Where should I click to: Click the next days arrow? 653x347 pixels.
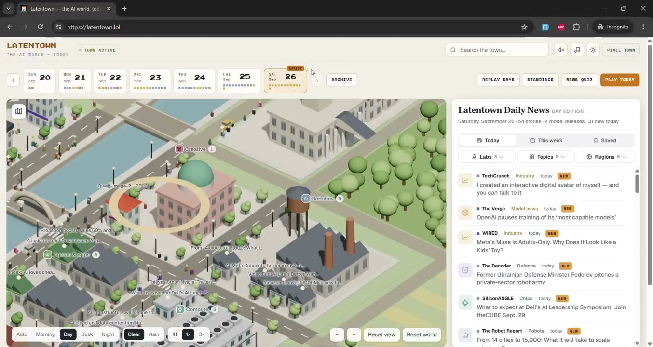tap(317, 80)
